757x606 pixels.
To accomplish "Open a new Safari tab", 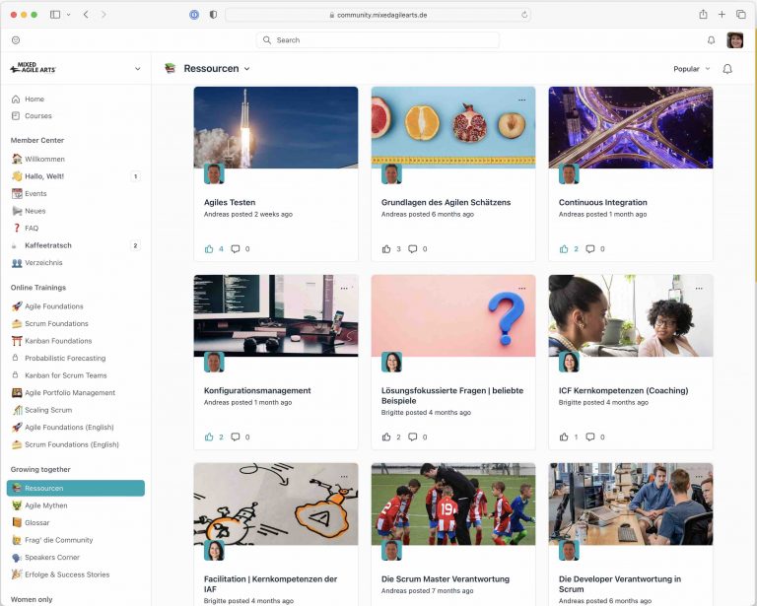I will 722,15.
